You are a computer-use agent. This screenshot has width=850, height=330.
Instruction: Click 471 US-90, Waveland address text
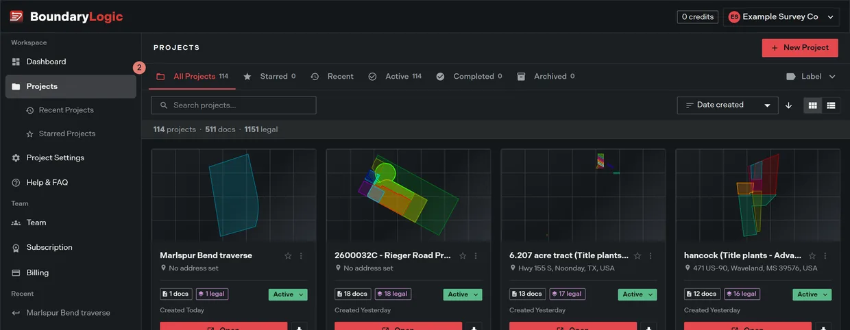(x=755, y=268)
